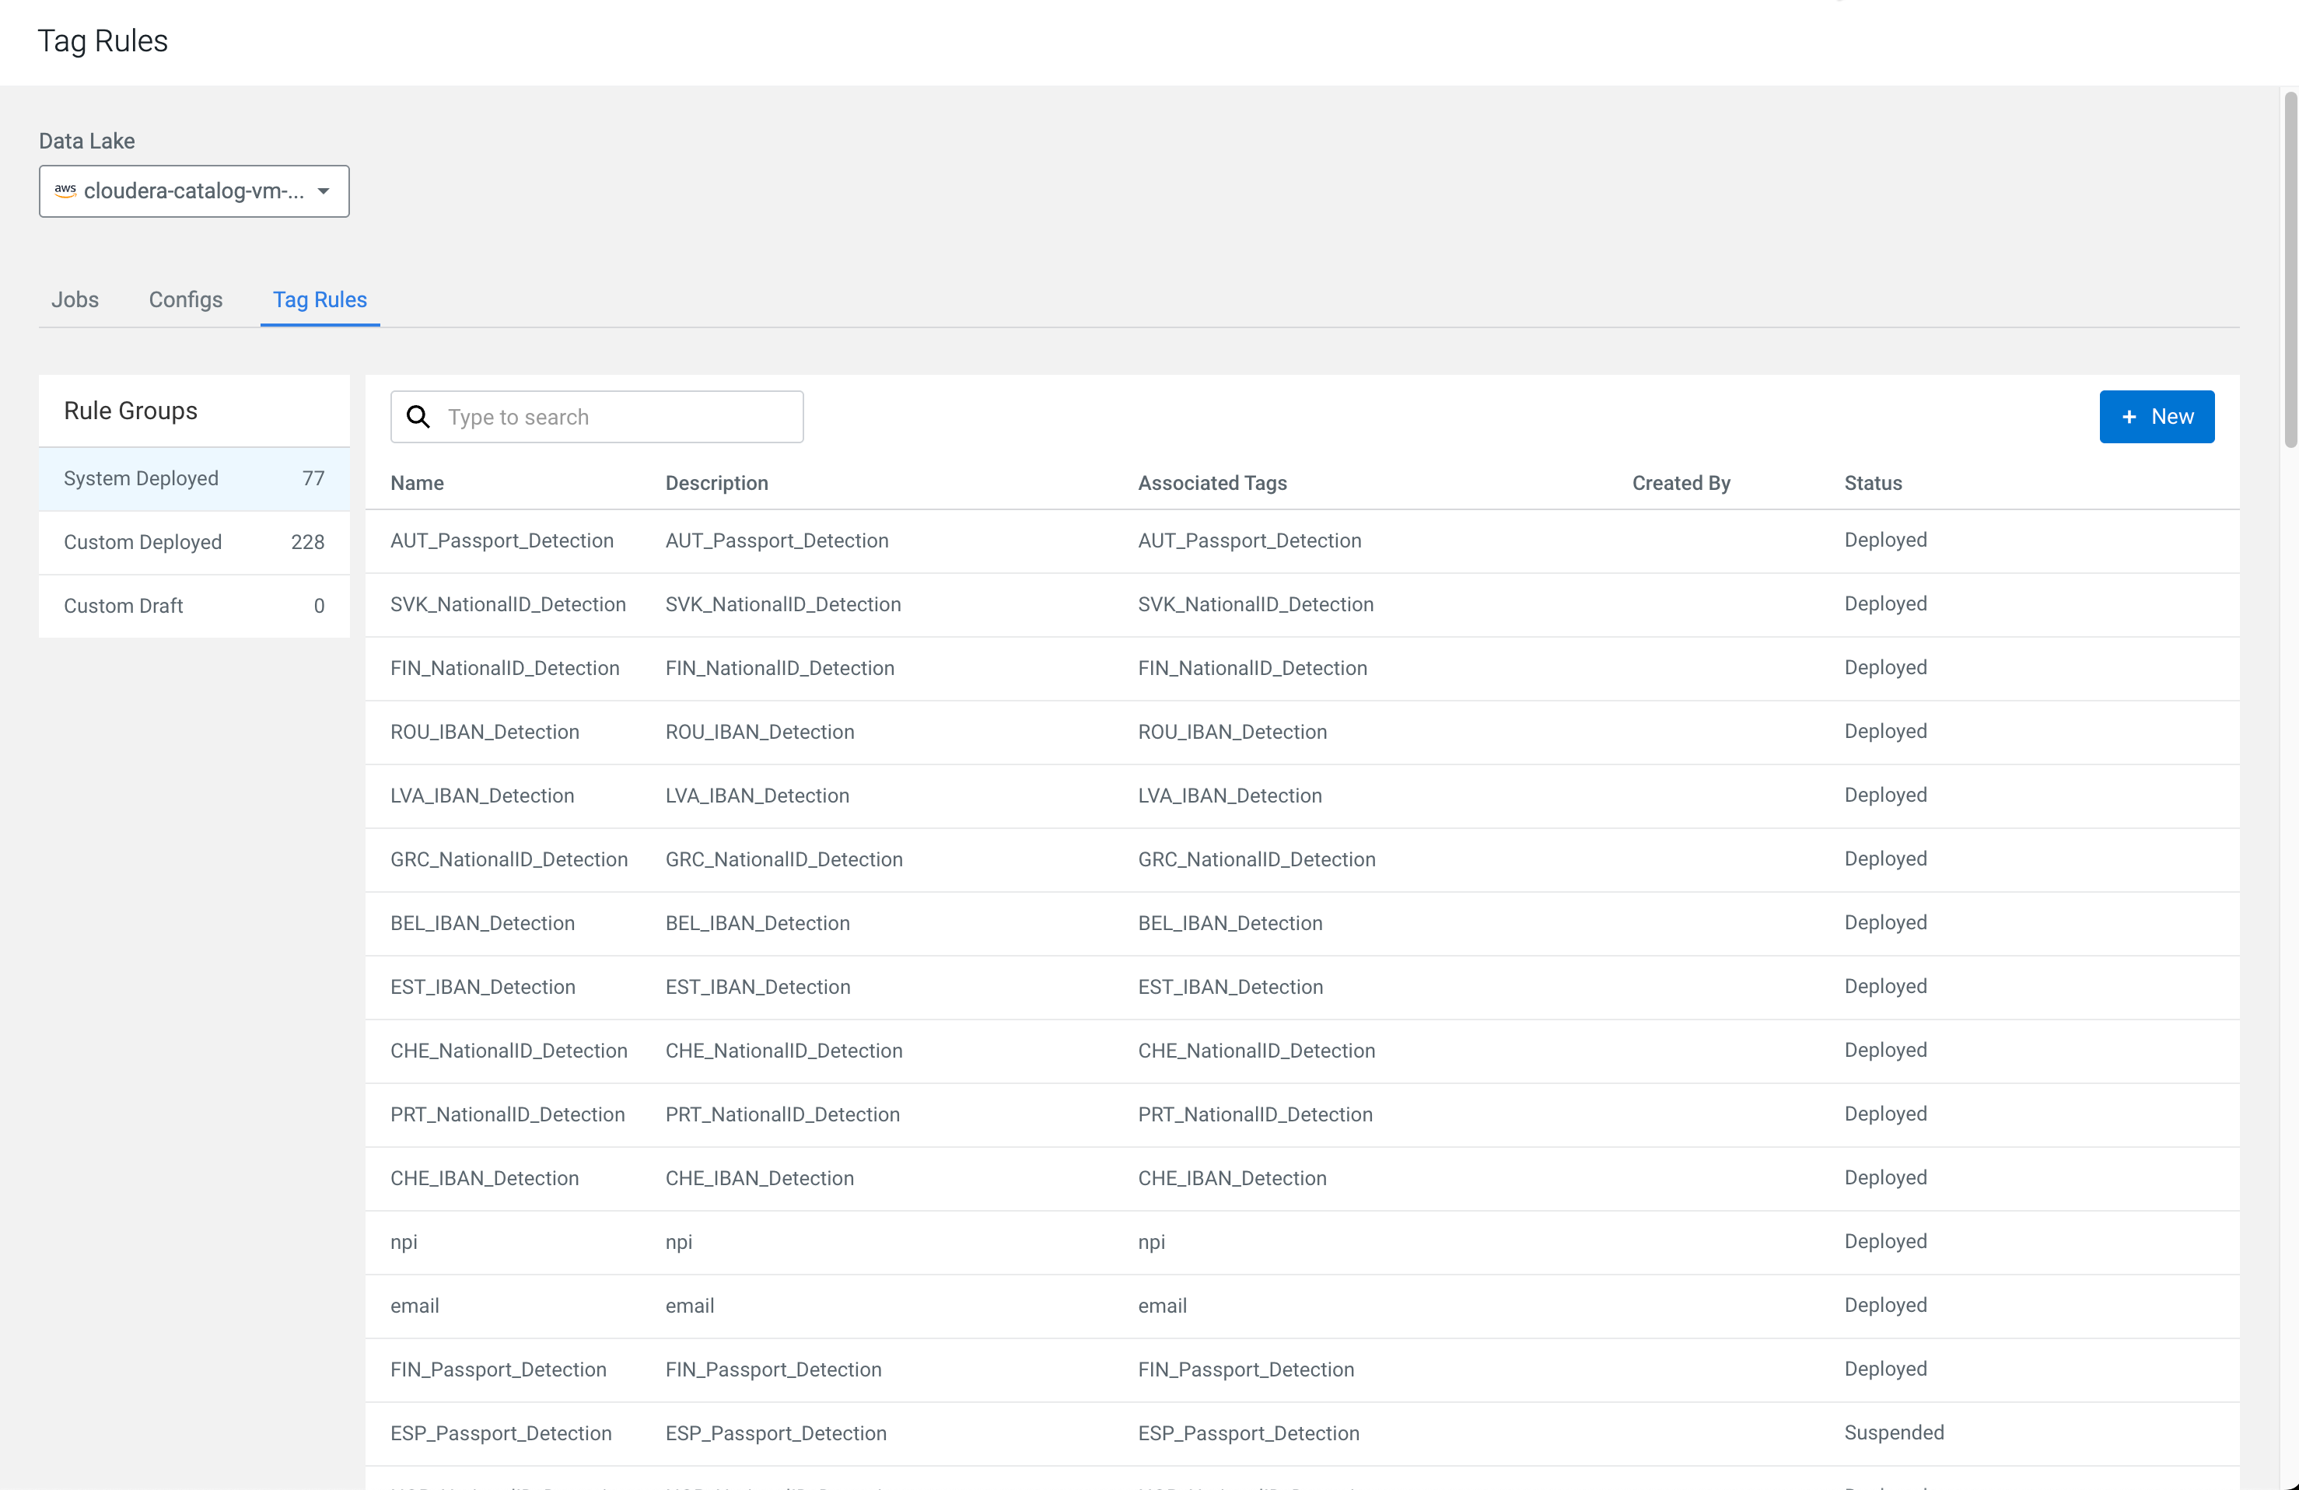Click the Associated Tags column header
Viewport: 2299px width, 1490px height.
click(1211, 483)
